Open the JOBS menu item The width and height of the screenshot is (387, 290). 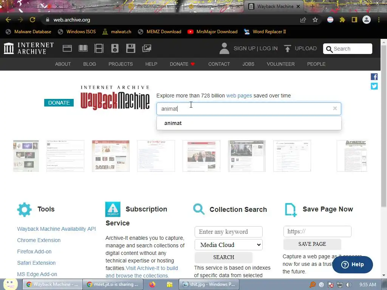[x=248, y=64]
